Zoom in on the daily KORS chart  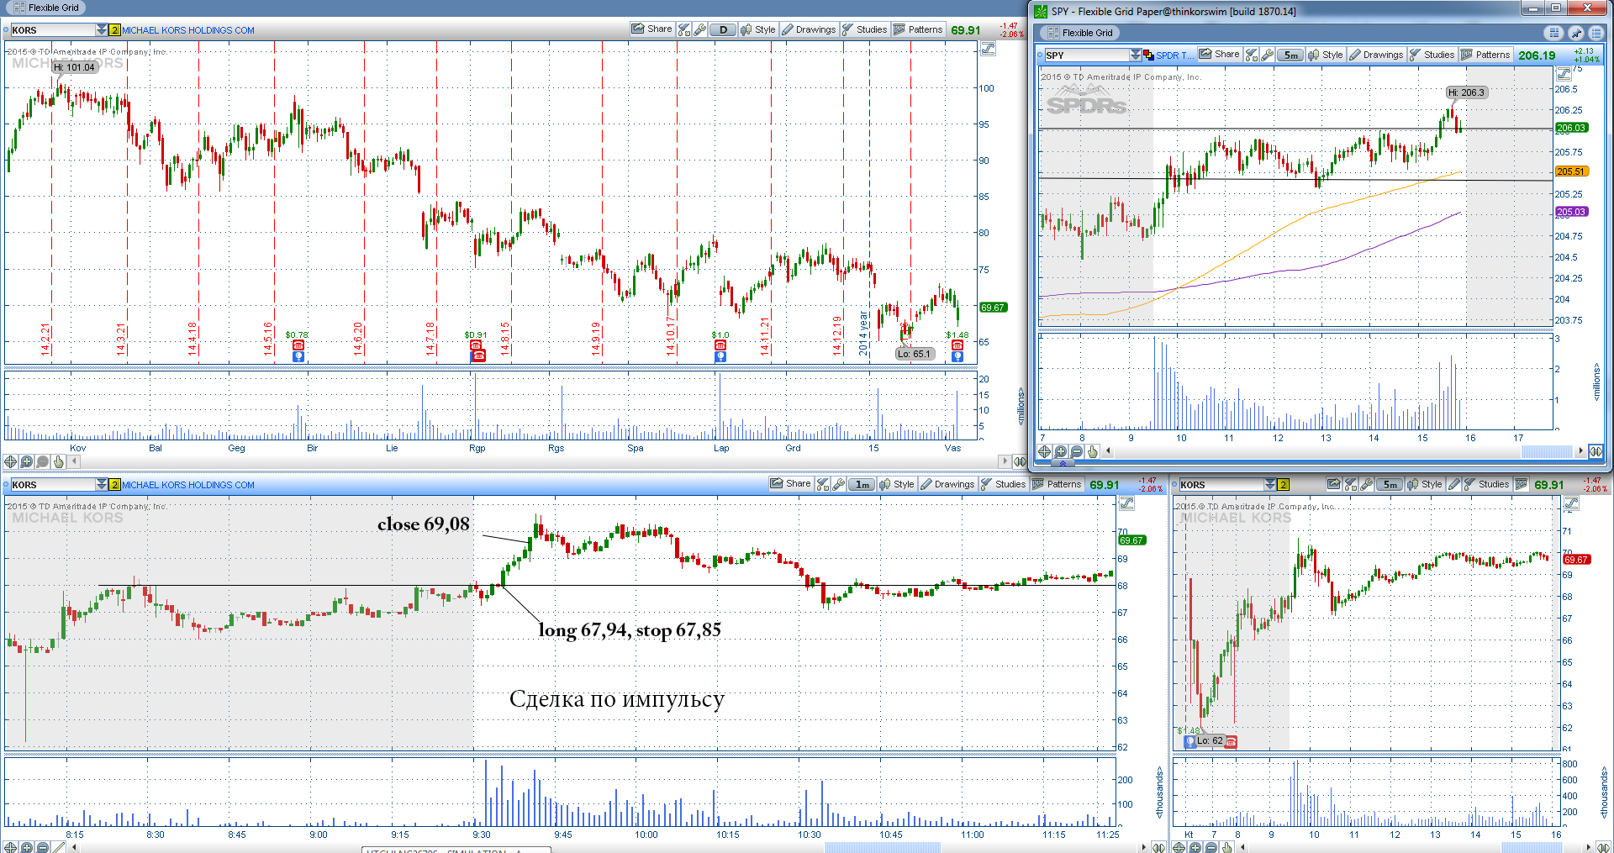(x=26, y=461)
